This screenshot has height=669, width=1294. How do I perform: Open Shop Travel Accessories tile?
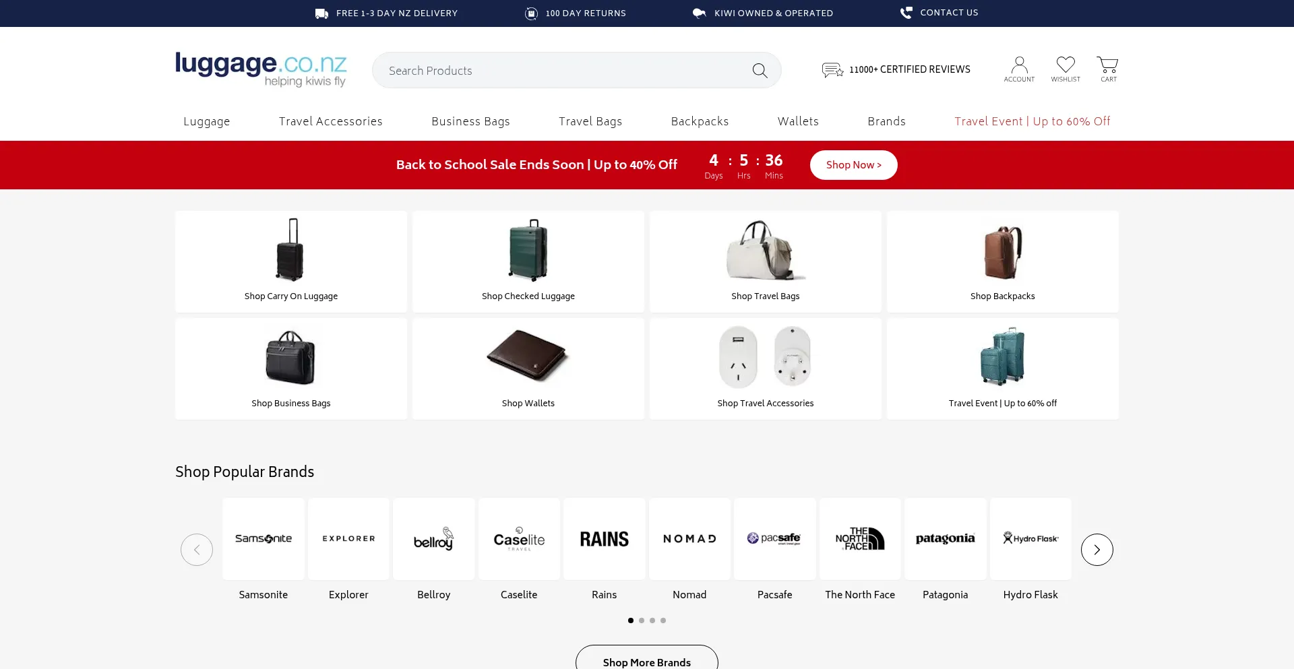[766, 369]
